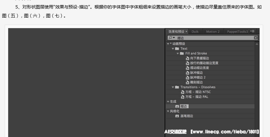Screen dimensions: 270x137
Task: Click the 描边 effect icon under 生成
Action: (x=177, y=106)
